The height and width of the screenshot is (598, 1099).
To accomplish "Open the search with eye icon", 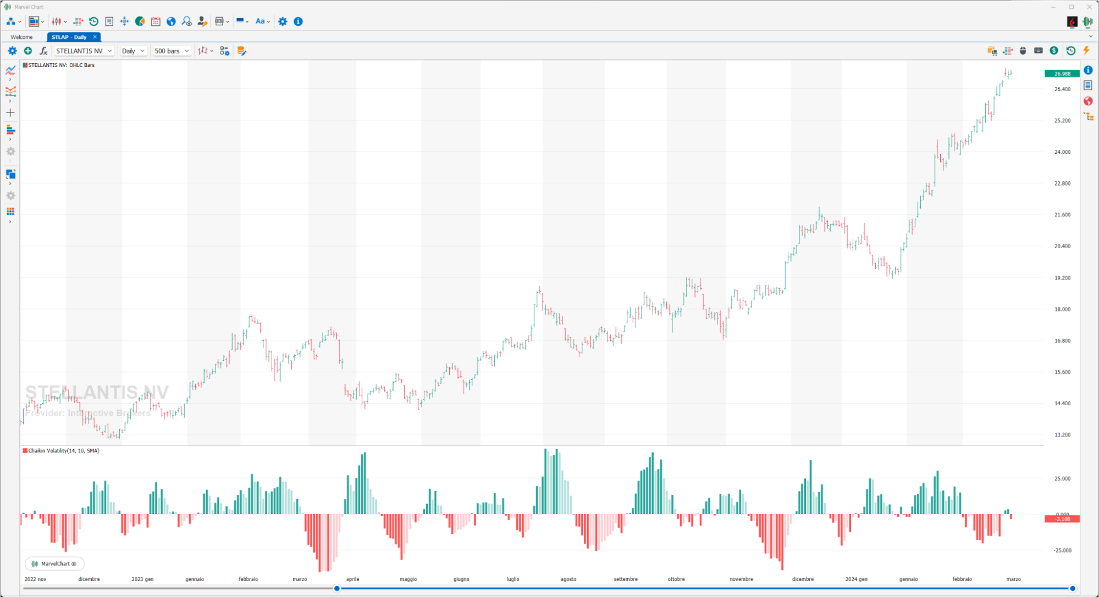I will click(x=187, y=21).
